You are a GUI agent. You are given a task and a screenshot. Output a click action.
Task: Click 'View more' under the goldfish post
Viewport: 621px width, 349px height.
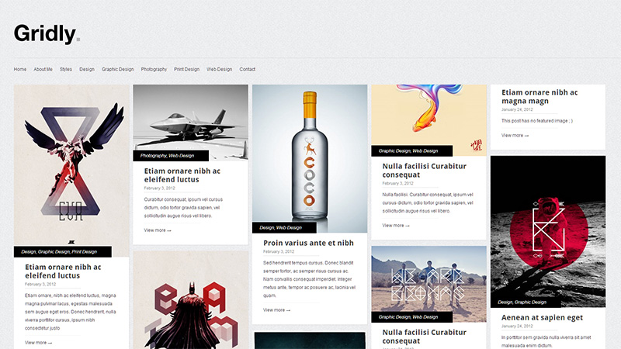point(396,226)
